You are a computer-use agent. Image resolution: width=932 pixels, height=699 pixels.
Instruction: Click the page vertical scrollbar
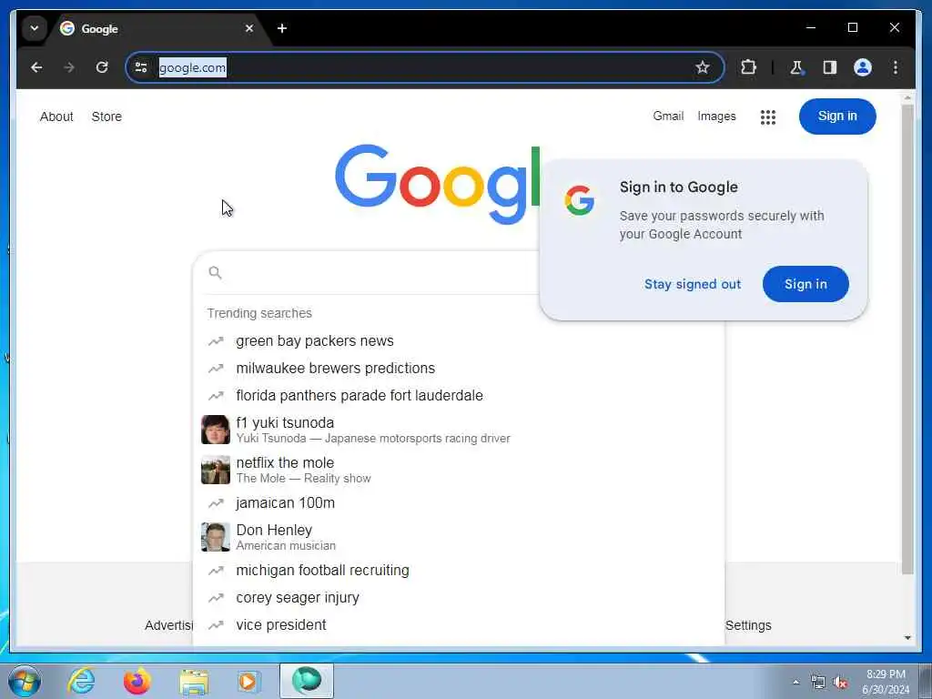(x=907, y=339)
